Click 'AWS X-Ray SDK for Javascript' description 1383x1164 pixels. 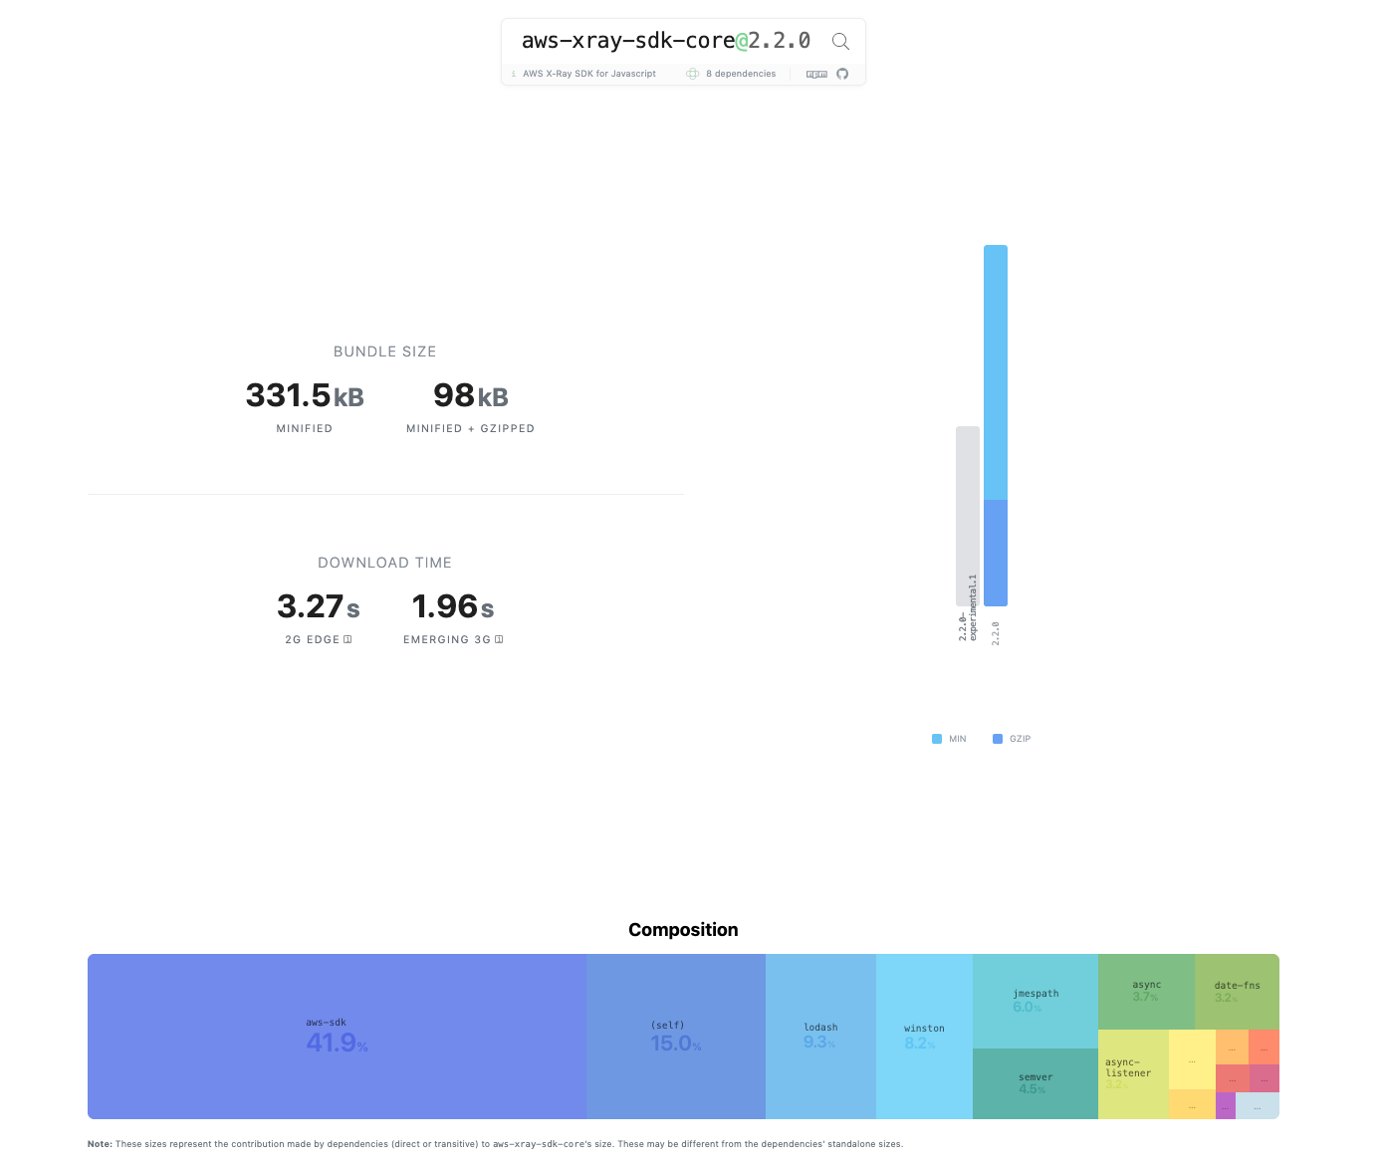point(589,74)
